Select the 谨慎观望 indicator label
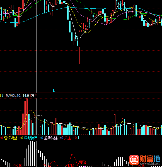Image resolution: width=162 pixels, height=167 pixels. (x=11, y=138)
